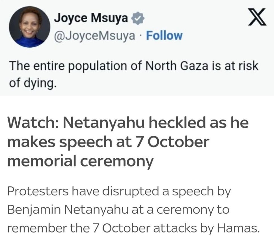Click the 'Protesters have disrupted a speech' line

coord(119,191)
